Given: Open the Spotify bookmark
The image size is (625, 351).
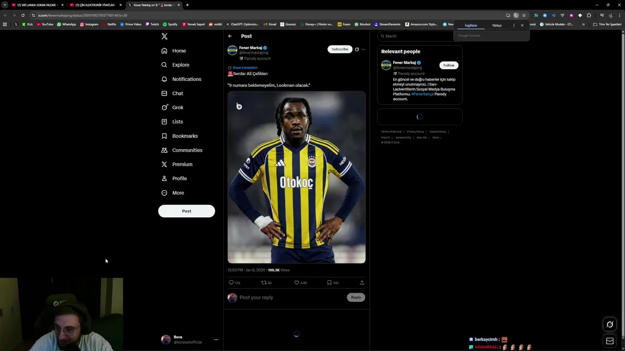Looking at the screenshot, I should (170, 24).
